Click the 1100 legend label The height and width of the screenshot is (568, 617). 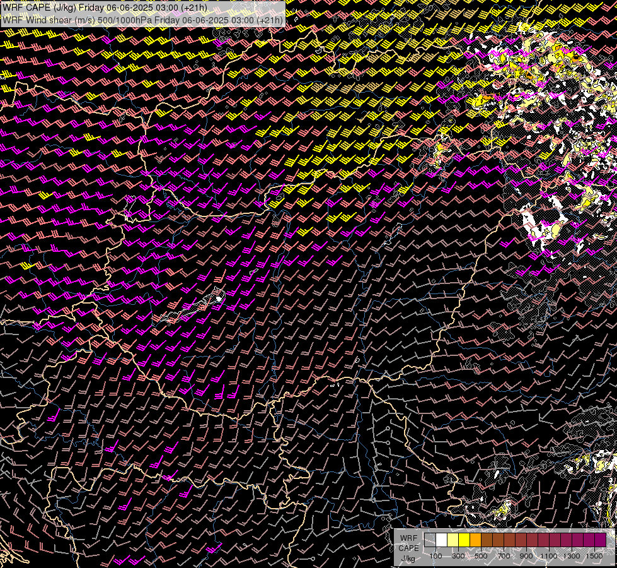coord(548,556)
